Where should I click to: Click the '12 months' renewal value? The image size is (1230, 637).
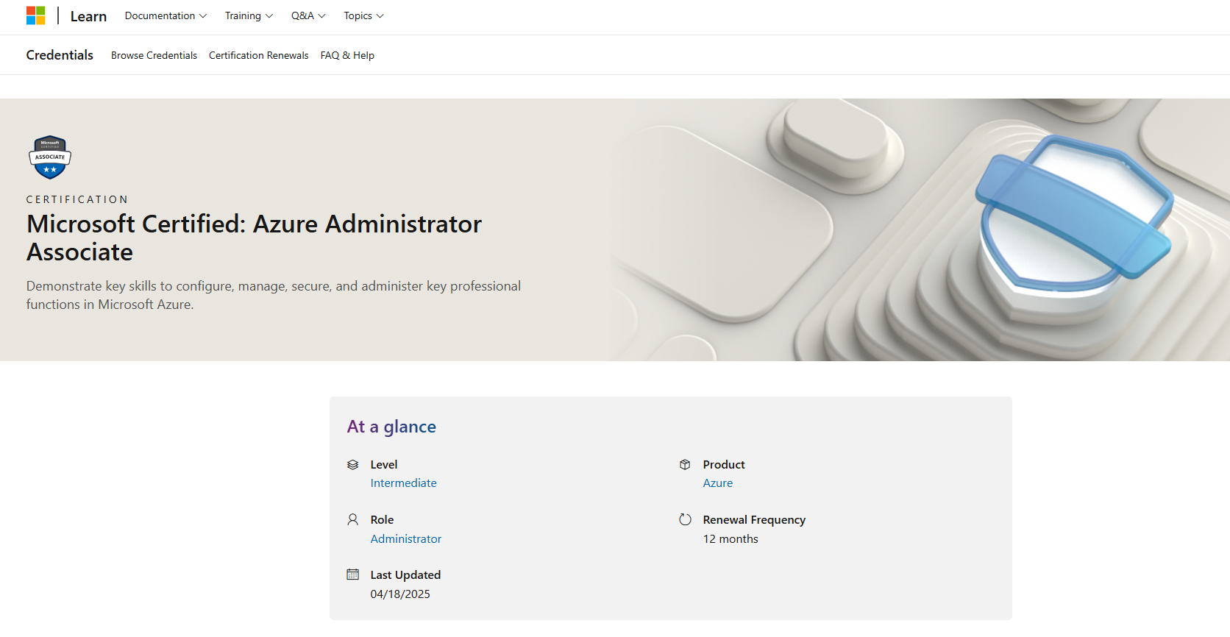pyautogui.click(x=730, y=539)
